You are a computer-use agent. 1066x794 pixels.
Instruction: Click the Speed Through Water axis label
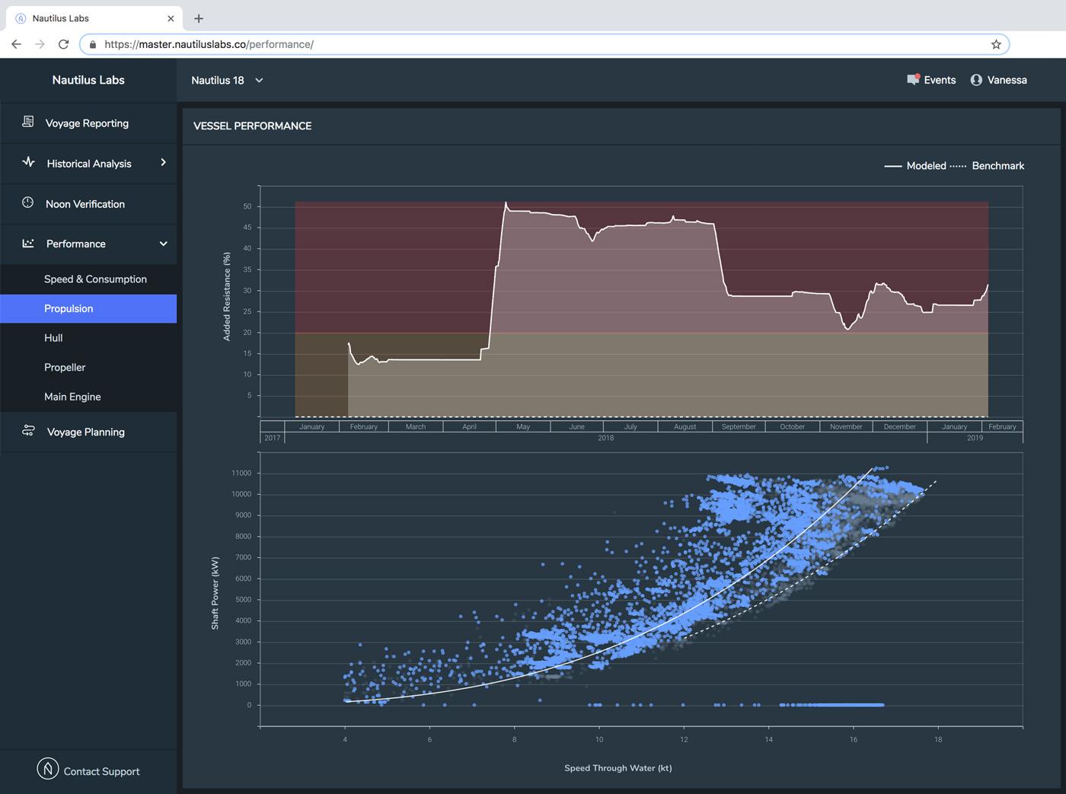pos(618,768)
